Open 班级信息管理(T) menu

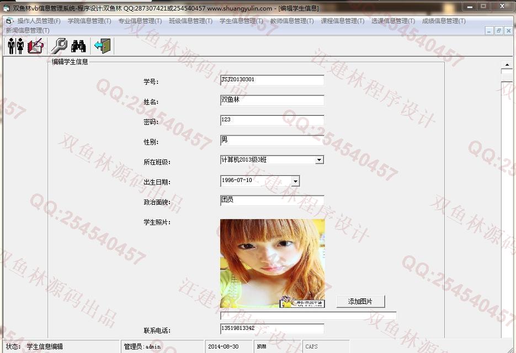[x=191, y=21]
